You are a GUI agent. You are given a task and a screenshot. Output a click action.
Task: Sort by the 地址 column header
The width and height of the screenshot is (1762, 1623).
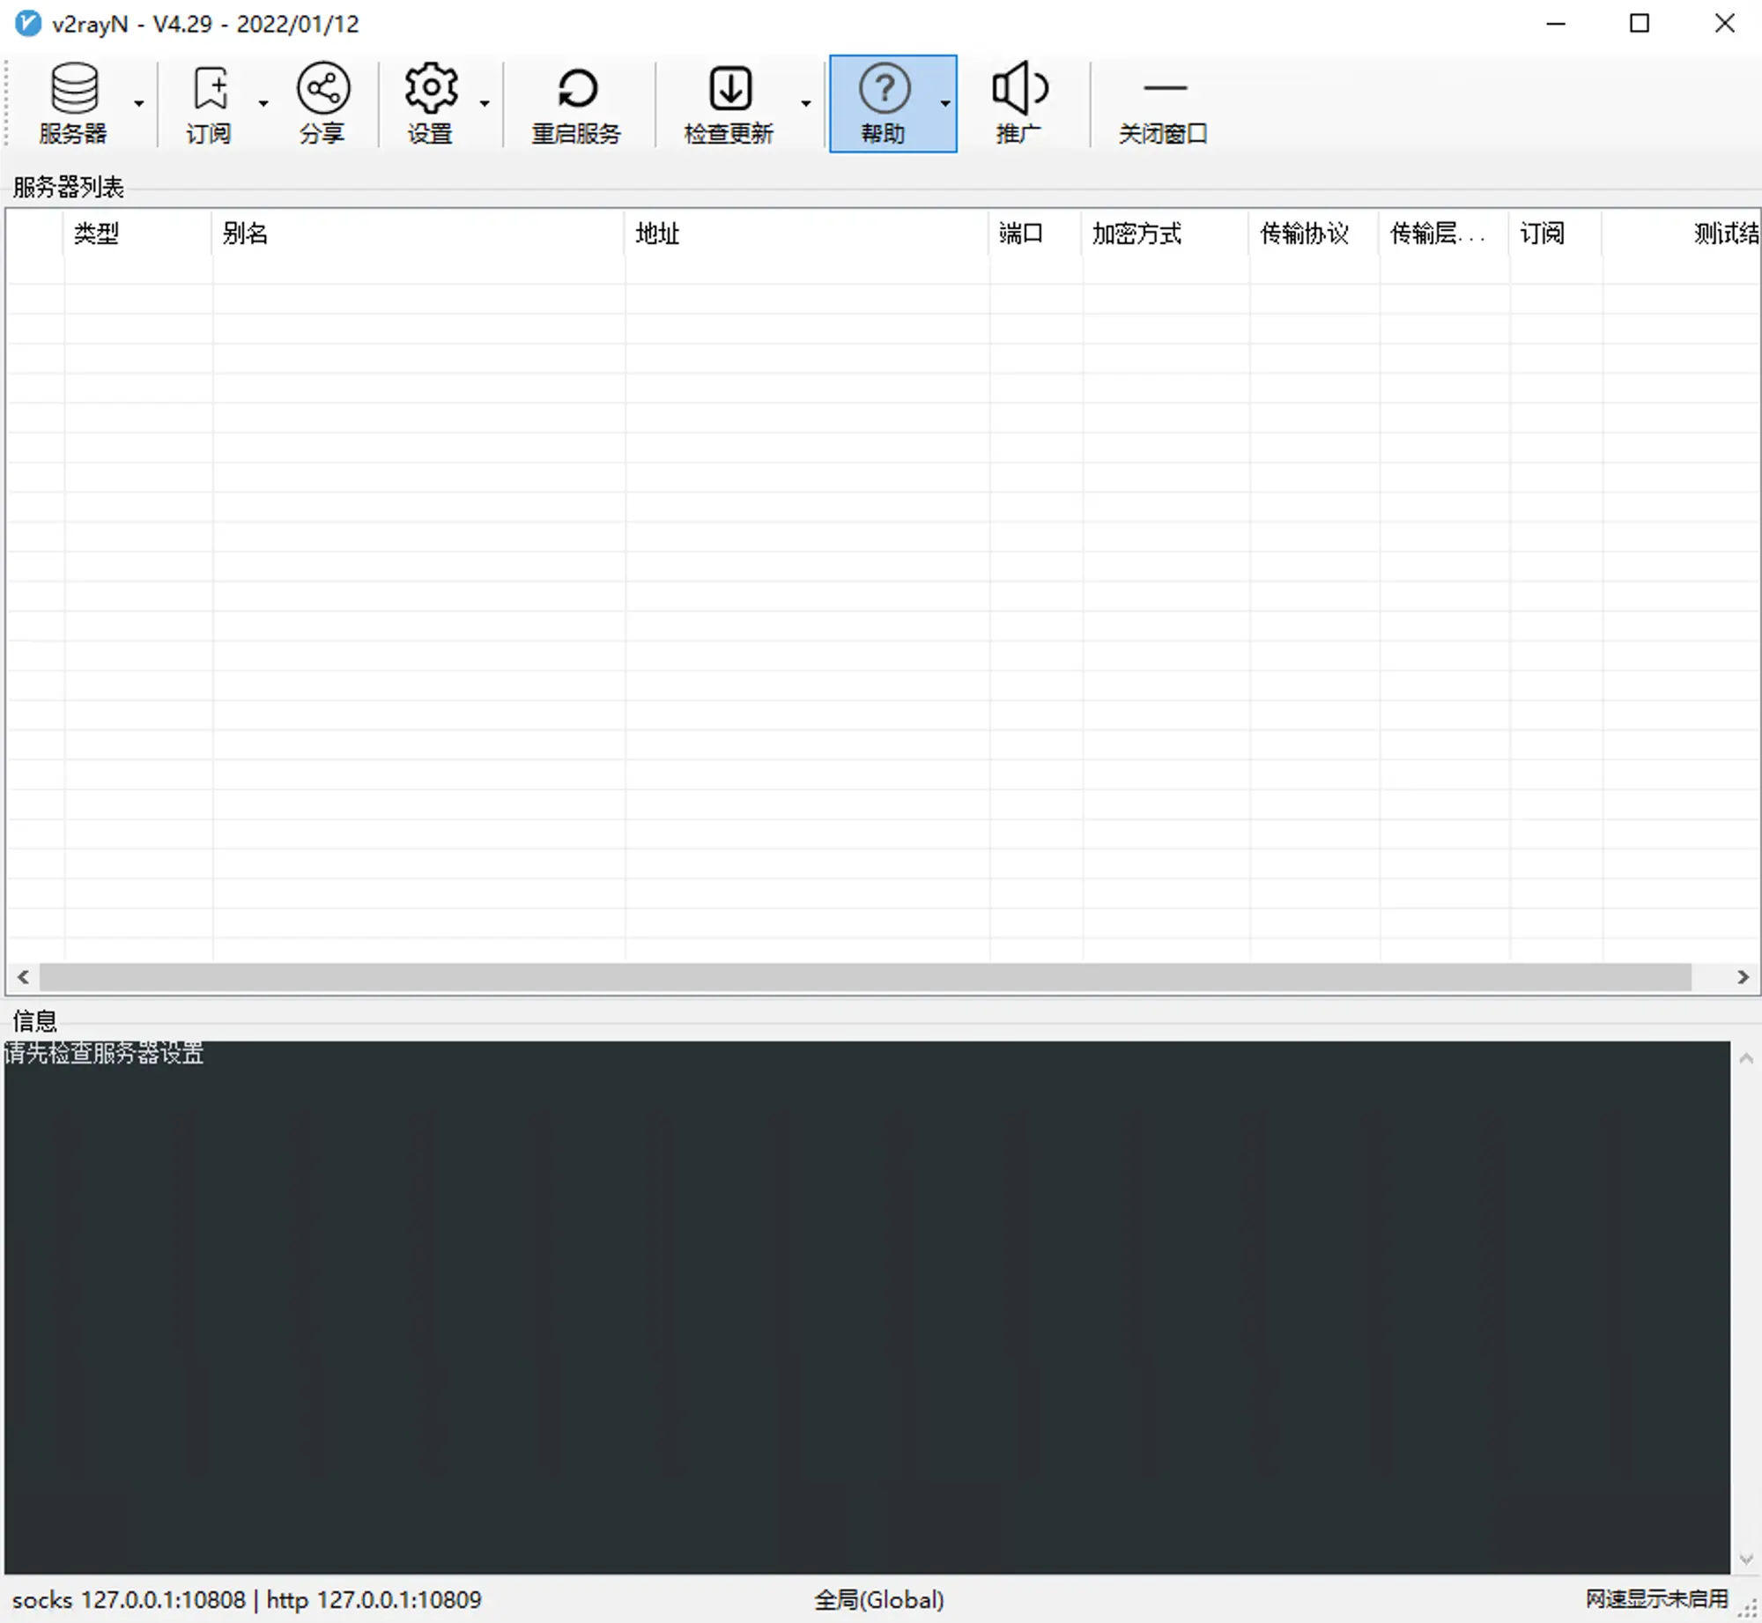point(807,233)
